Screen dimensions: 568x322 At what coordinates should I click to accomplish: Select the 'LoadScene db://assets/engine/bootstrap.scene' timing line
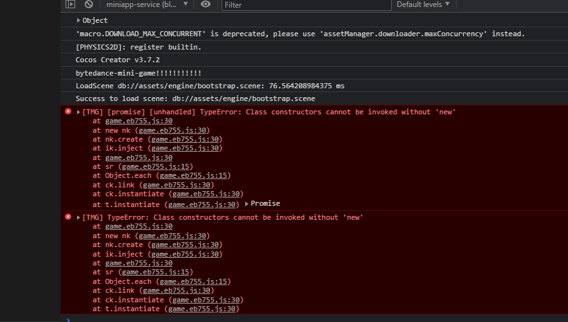pyautogui.click(x=210, y=86)
